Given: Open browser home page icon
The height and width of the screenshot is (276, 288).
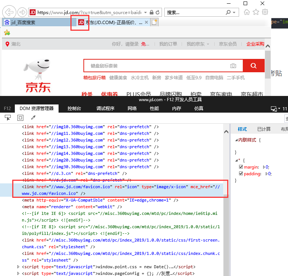Looking at the screenshot, I should tap(247, 12).
